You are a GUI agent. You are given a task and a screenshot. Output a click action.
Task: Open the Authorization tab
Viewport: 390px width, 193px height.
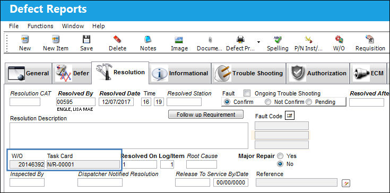pyautogui.click(x=318, y=73)
